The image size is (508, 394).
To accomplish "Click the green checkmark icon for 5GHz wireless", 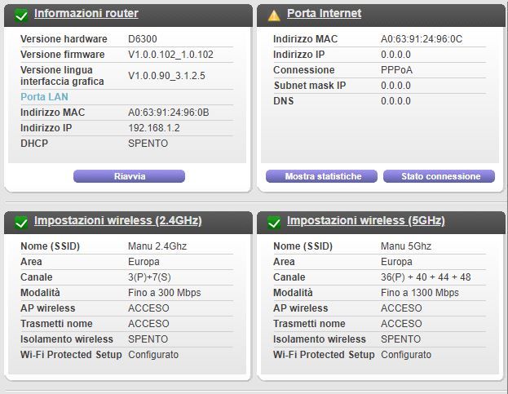I will tap(274, 222).
